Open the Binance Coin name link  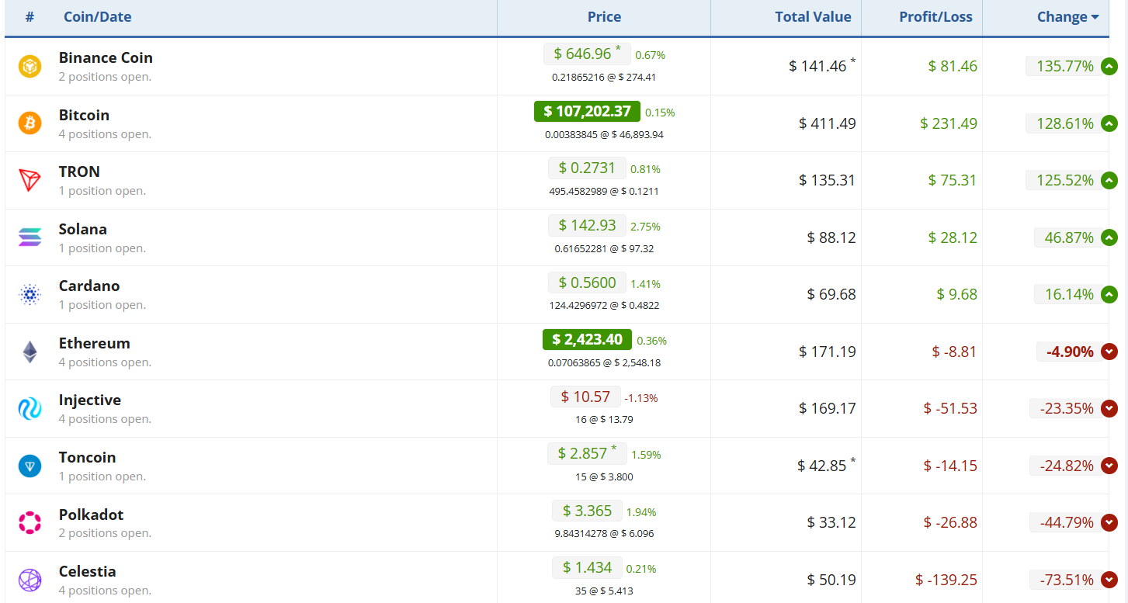pyautogui.click(x=106, y=58)
